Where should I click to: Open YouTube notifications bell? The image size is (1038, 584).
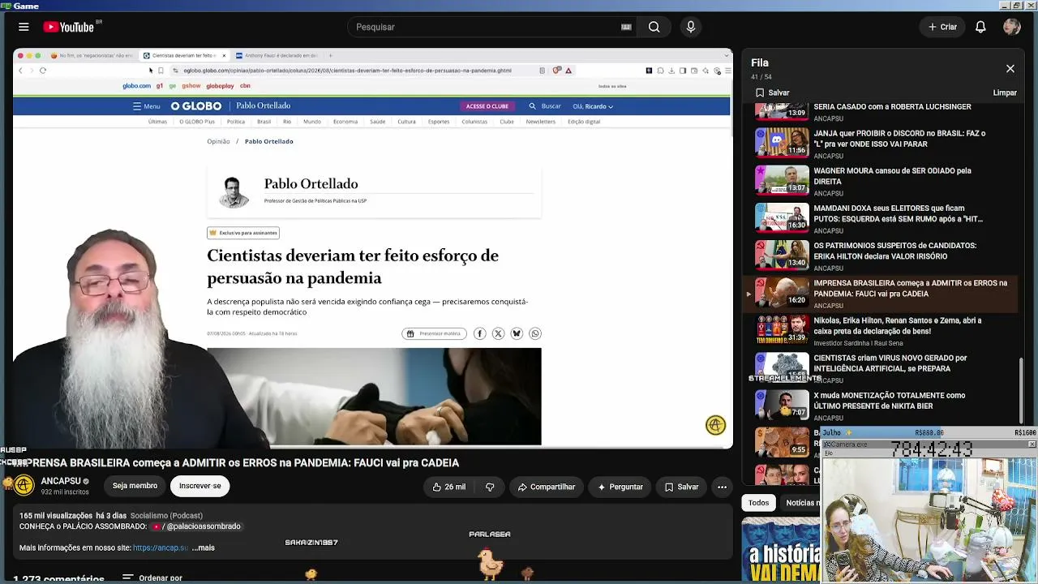coord(980,27)
